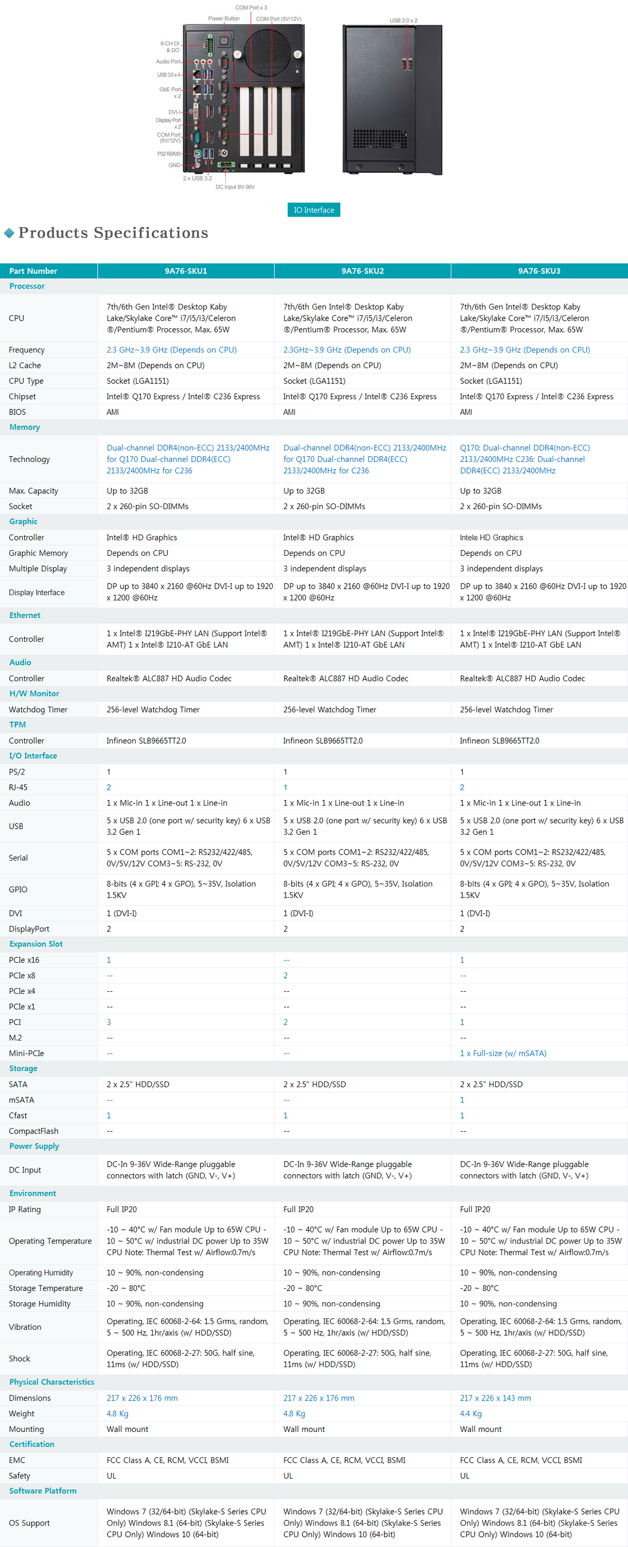The height and width of the screenshot is (1547, 628).
Task: Select the Memory section heading
Action: [x=25, y=428]
